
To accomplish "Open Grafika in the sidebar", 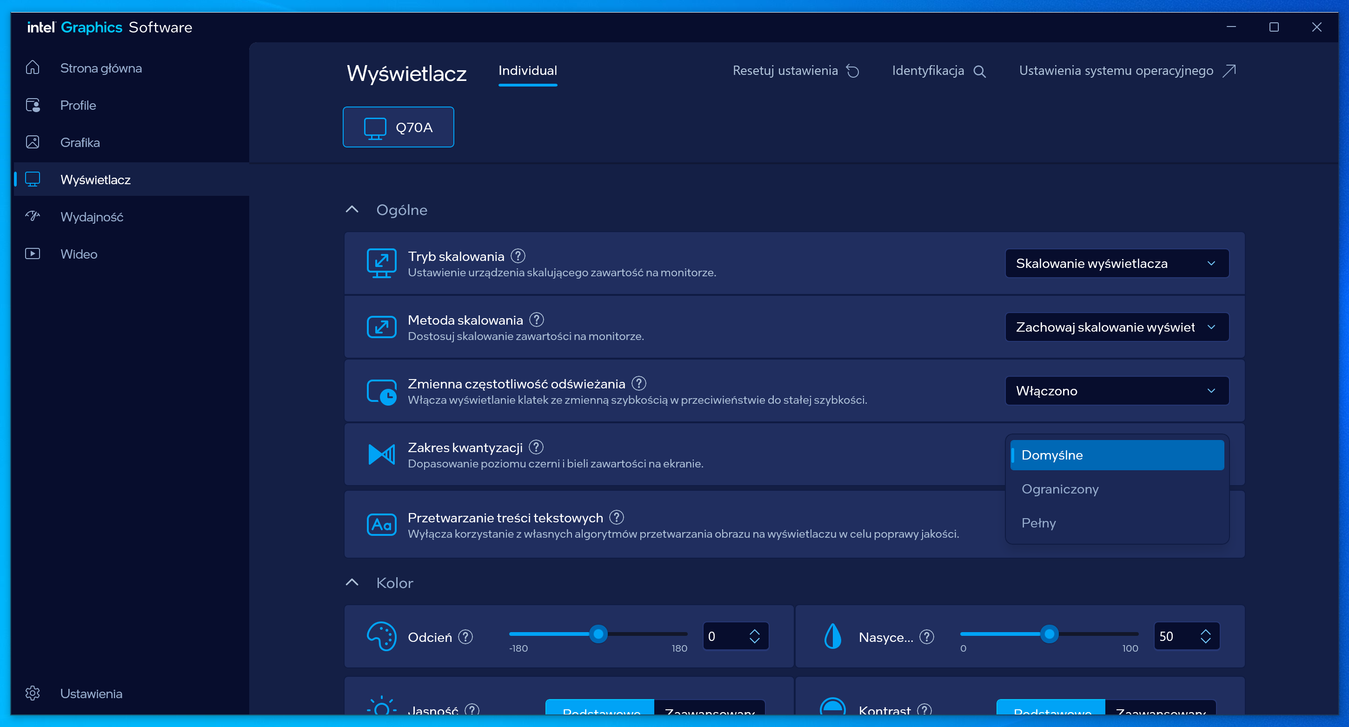I will click(x=80, y=142).
